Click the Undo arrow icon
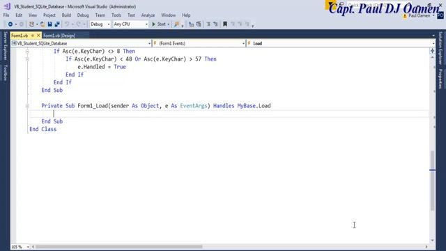This screenshot has height=251, width=446. coord(67,24)
